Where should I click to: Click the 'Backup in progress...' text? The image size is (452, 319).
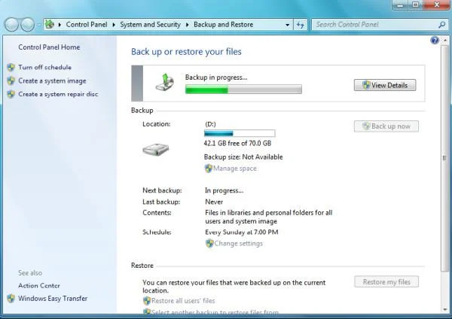click(216, 77)
